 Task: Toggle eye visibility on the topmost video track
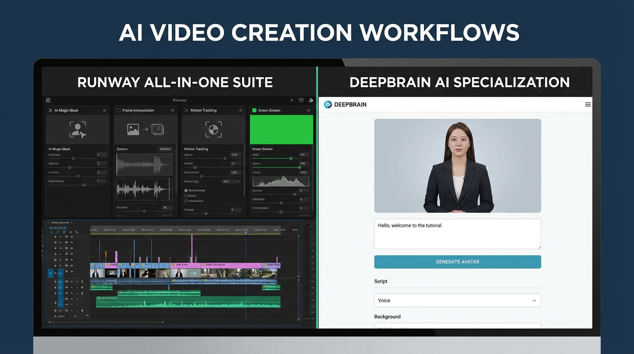coord(71,236)
